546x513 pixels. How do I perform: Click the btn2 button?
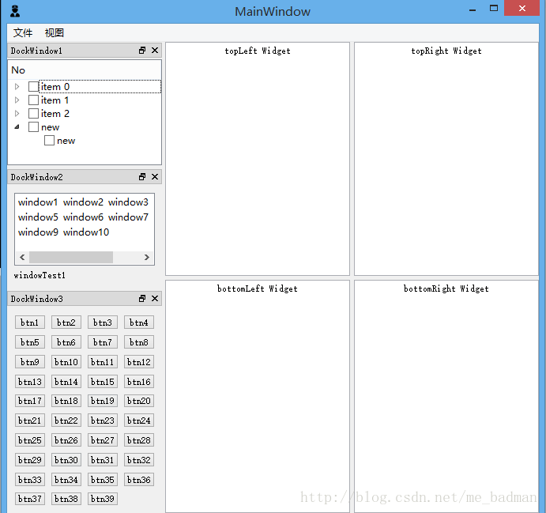[66, 323]
